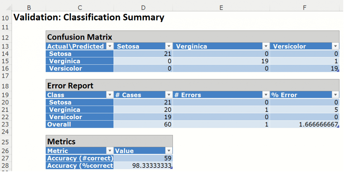344x172 pixels.
Task: Open the # Errors filter dropdown
Action: [266, 95]
